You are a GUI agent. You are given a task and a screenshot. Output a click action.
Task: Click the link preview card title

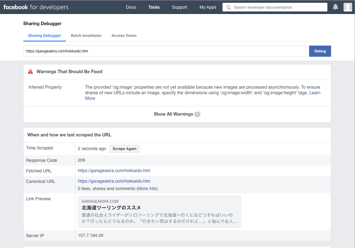(111, 208)
